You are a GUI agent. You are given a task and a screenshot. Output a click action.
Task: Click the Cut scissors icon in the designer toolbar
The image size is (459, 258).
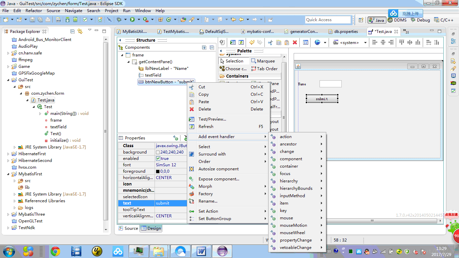point(270,43)
